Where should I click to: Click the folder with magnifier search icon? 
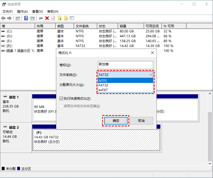[66, 18]
